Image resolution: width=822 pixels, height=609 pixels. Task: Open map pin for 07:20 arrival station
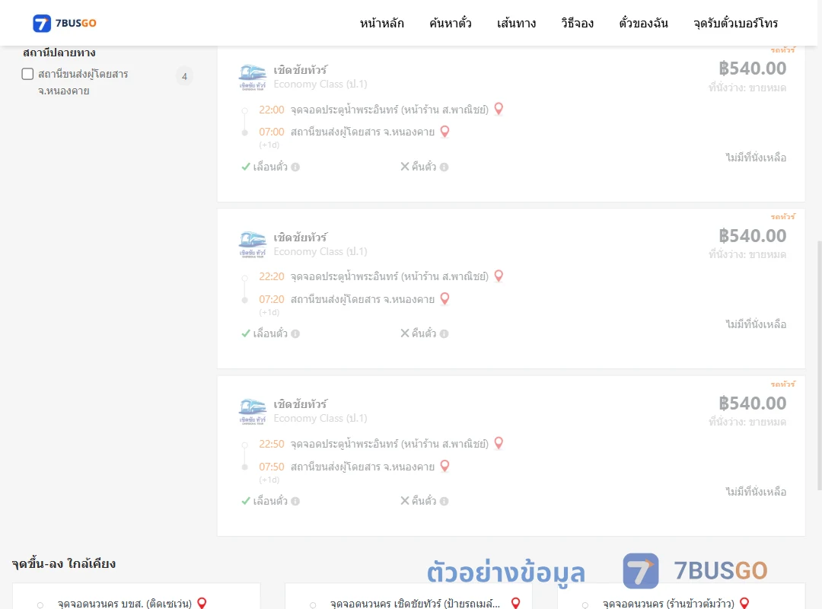(444, 298)
